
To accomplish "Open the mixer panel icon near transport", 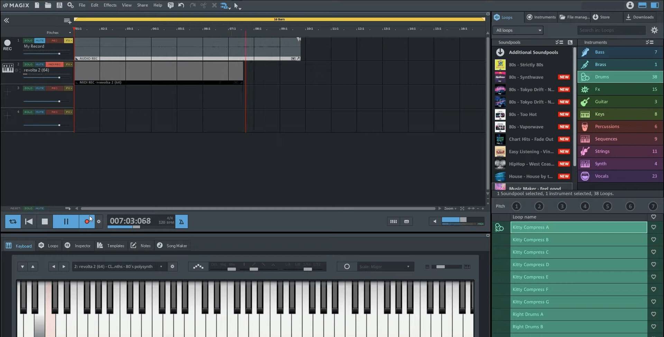I will click(x=393, y=221).
